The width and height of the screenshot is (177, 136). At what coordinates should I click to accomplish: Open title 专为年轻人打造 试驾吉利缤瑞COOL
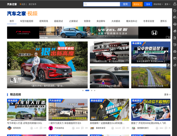pos(25,123)
